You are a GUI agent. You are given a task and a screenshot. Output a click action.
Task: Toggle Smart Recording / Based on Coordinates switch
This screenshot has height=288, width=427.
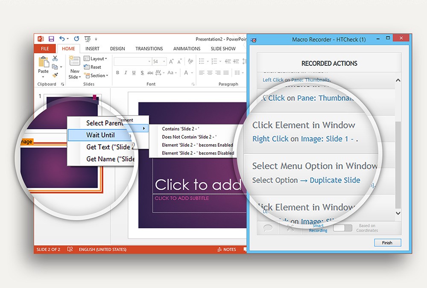click(x=342, y=228)
